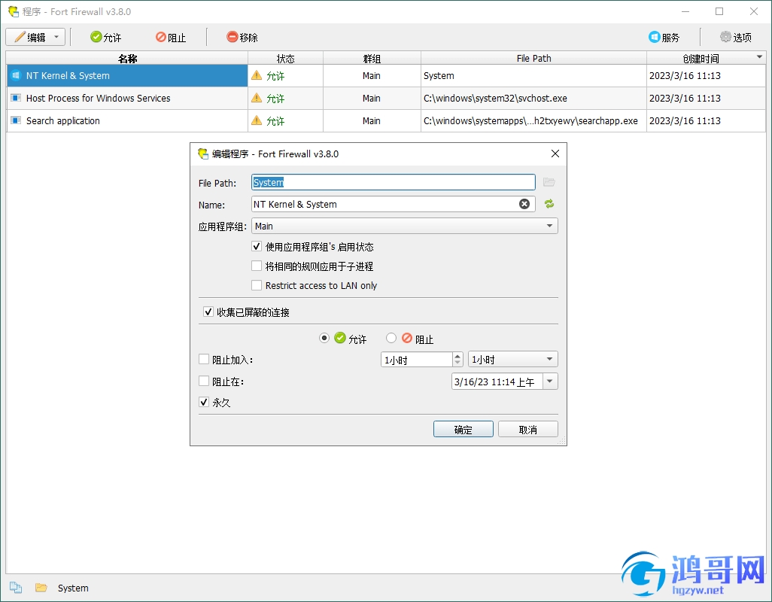
Task: Enable the 阻止加入 checkbox
Action: [204, 360]
